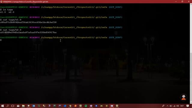Open the clock showing 0:27
Image resolution: width=192 pixels, height=108 pixels.
tap(182, 106)
